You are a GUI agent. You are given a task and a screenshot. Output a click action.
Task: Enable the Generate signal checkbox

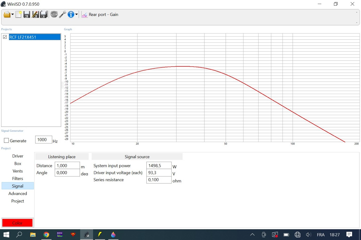(6, 141)
